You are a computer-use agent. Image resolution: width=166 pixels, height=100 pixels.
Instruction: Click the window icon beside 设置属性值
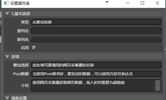tap(6, 3)
